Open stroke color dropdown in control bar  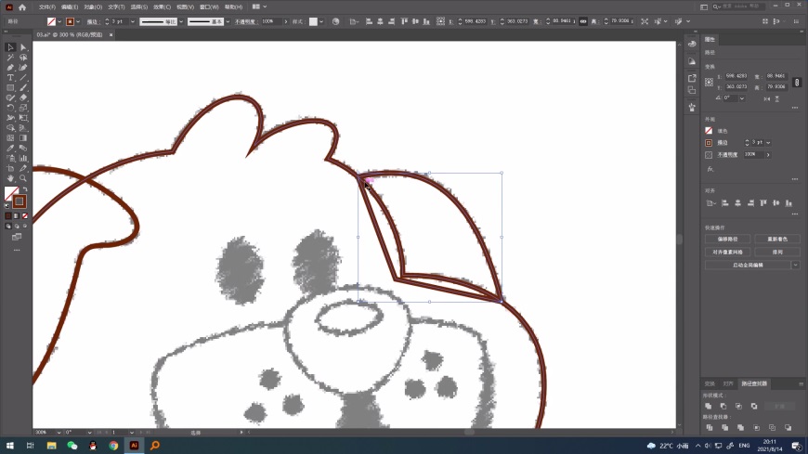click(x=78, y=21)
